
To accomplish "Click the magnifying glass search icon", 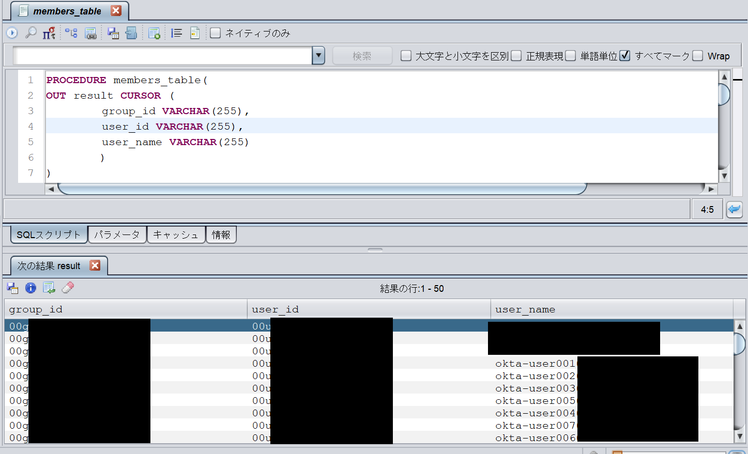I will pyautogui.click(x=31, y=33).
